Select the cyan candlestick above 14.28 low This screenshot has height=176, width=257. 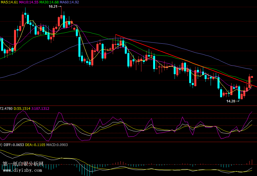tap(239, 93)
